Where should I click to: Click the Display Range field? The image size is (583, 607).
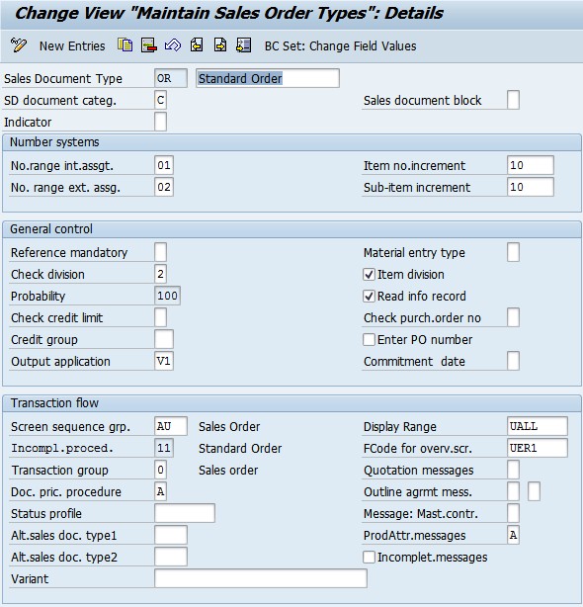coord(538,426)
